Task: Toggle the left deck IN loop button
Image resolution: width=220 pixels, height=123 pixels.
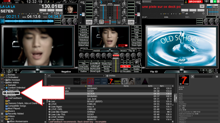Action: (x=9, y=70)
